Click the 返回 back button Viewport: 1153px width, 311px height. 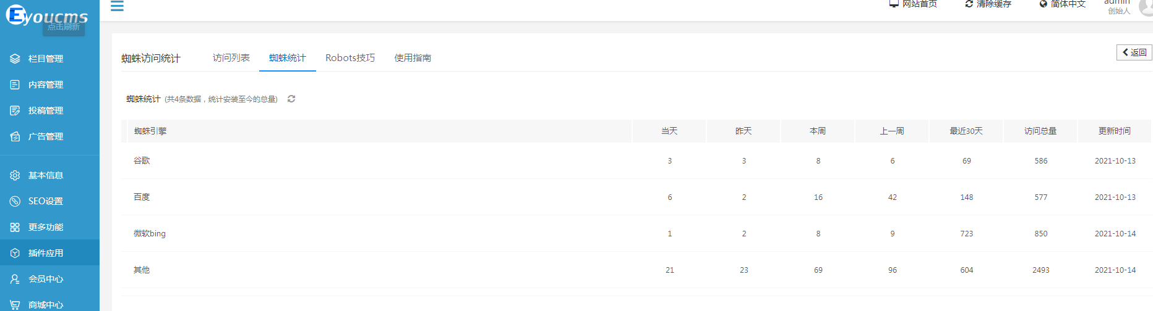click(1134, 52)
